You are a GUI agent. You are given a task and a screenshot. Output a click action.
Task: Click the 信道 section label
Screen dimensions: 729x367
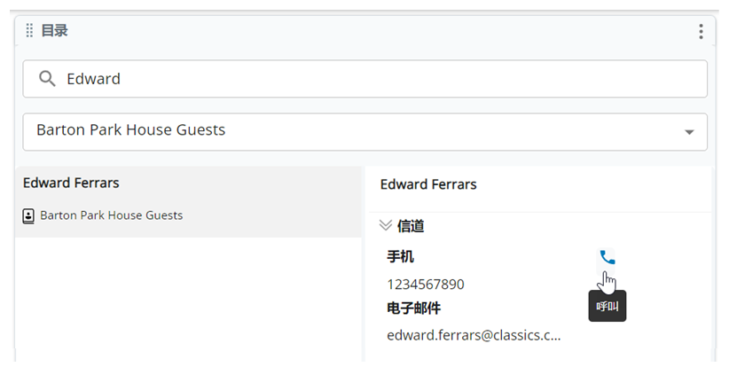point(411,226)
